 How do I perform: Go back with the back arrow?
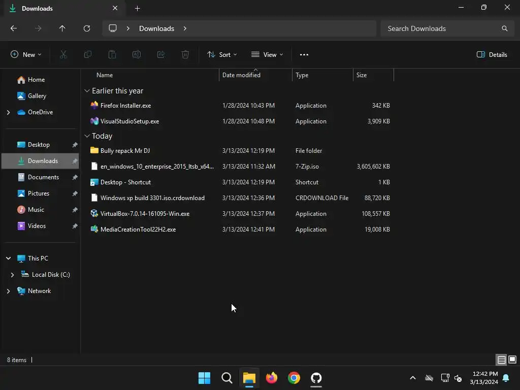pyautogui.click(x=14, y=28)
